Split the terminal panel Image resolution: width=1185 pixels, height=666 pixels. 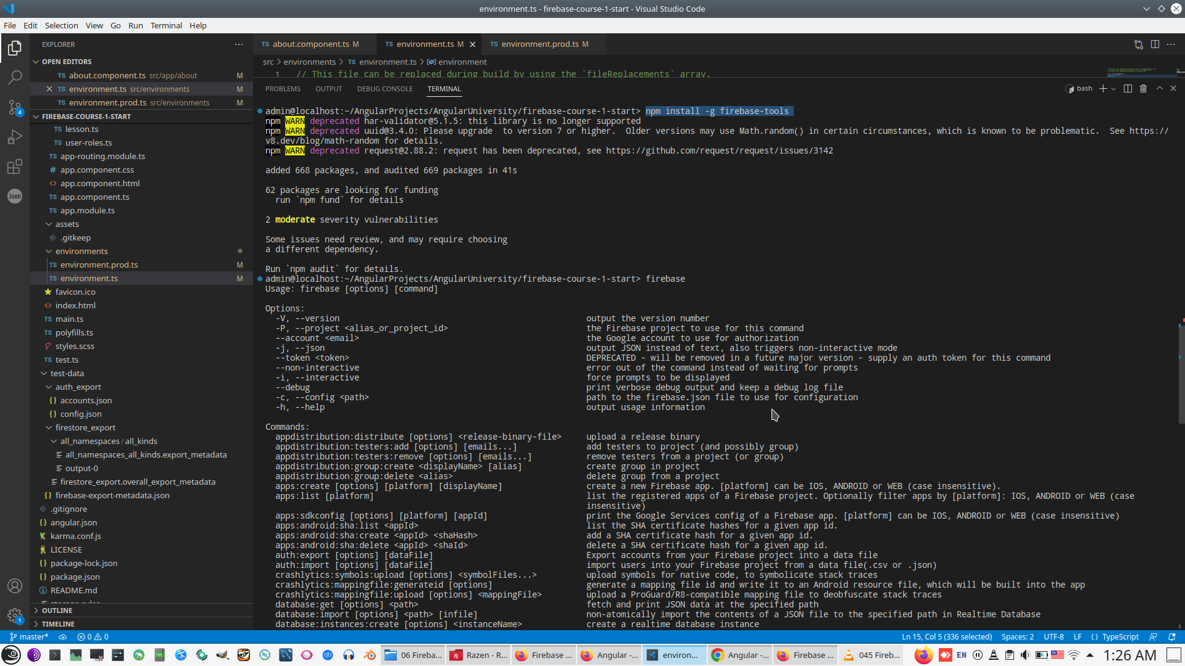point(1128,89)
